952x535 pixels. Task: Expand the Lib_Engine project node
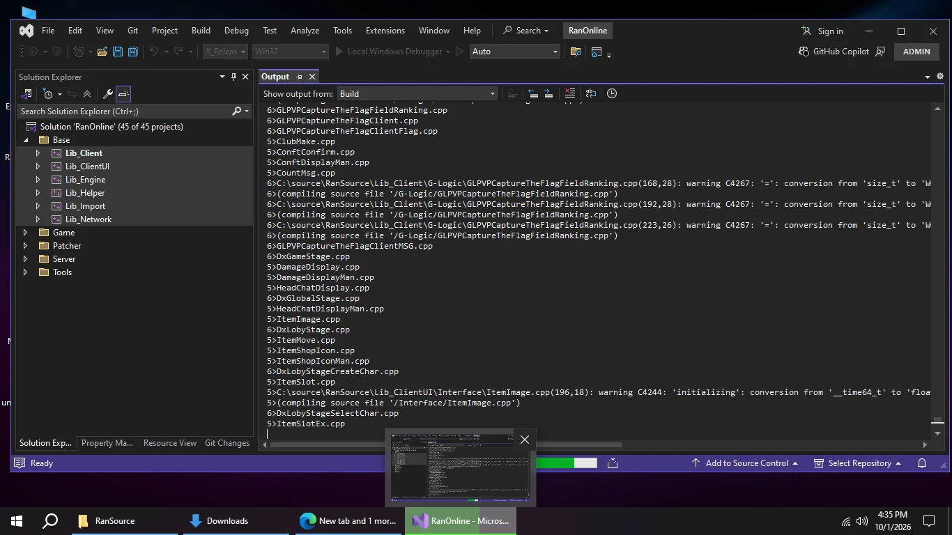[x=38, y=180]
